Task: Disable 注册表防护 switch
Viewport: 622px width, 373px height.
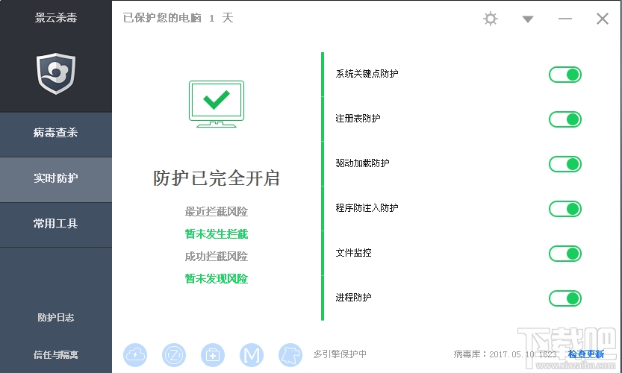Action: point(565,119)
